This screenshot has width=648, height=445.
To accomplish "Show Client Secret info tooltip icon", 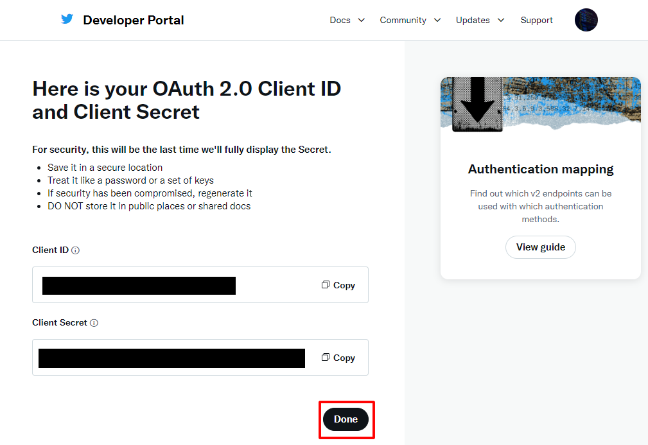I will click(94, 323).
